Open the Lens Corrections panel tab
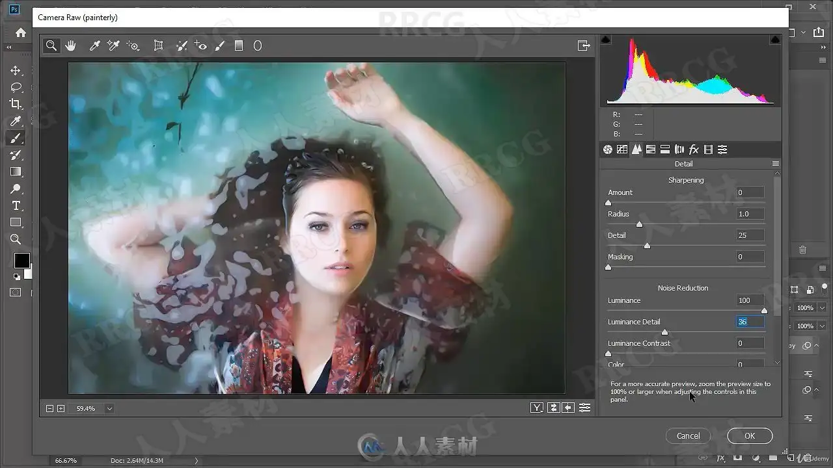This screenshot has width=833, height=468. pyautogui.click(x=679, y=149)
